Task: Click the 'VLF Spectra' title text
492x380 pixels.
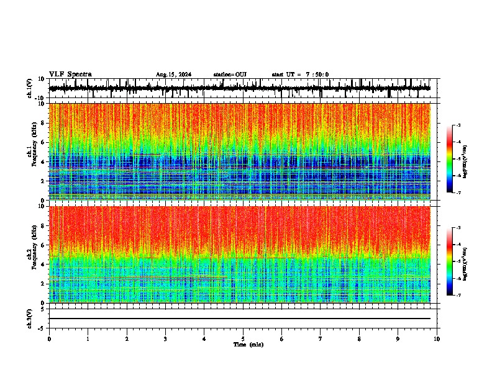Action: pyautogui.click(x=70, y=75)
